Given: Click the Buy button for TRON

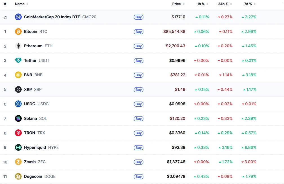Looking at the screenshot, I should pos(139,133).
